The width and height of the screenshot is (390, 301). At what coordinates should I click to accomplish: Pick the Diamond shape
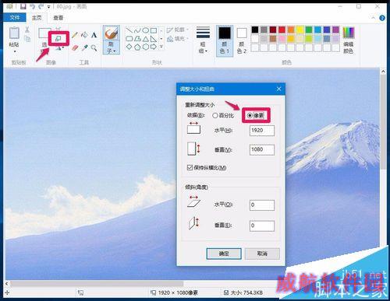coord(129,47)
